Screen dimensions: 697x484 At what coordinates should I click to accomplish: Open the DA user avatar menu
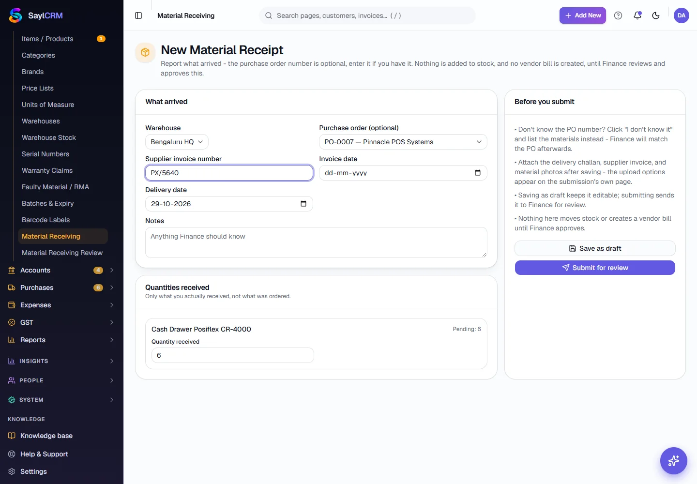pyautogui.click(x=682, y=15)
